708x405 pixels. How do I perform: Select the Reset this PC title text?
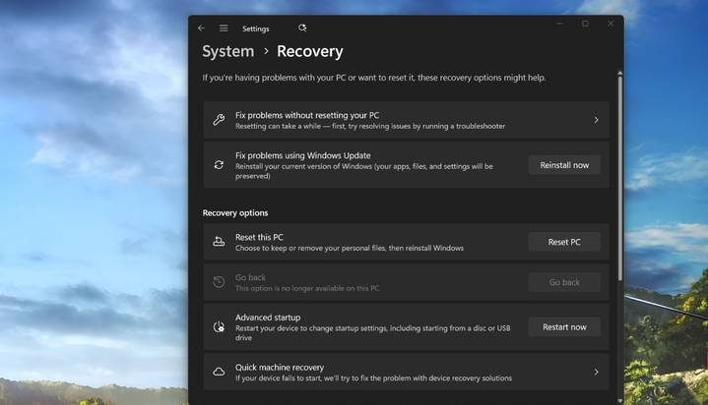pos(259,237)
